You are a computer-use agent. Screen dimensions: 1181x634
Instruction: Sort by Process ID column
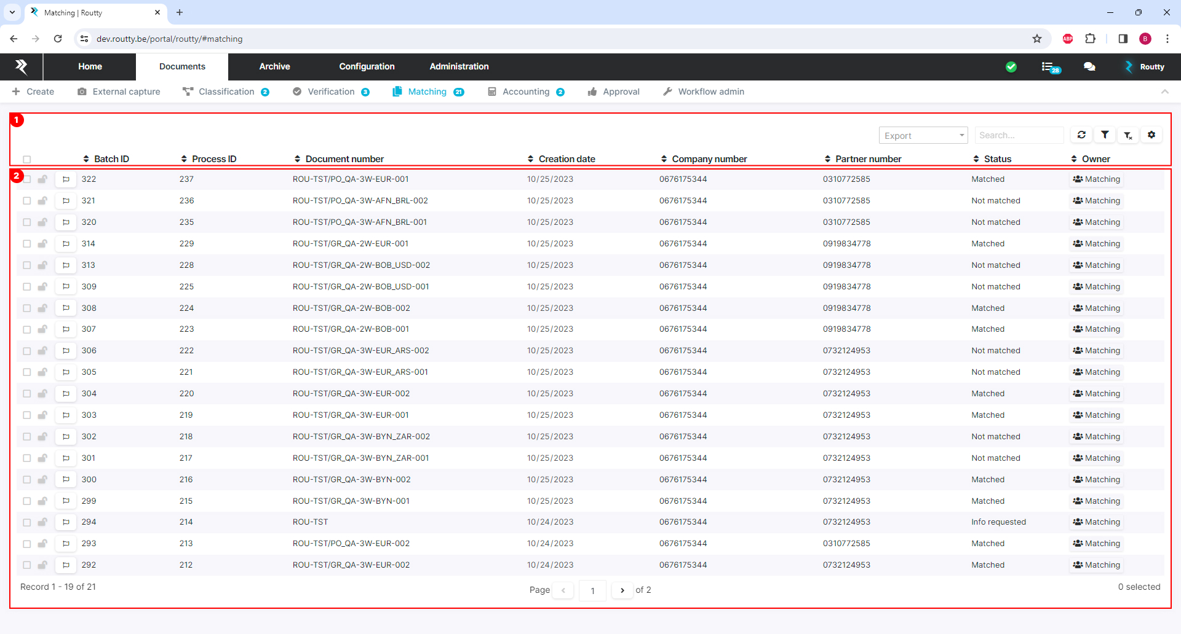[209, 159]
